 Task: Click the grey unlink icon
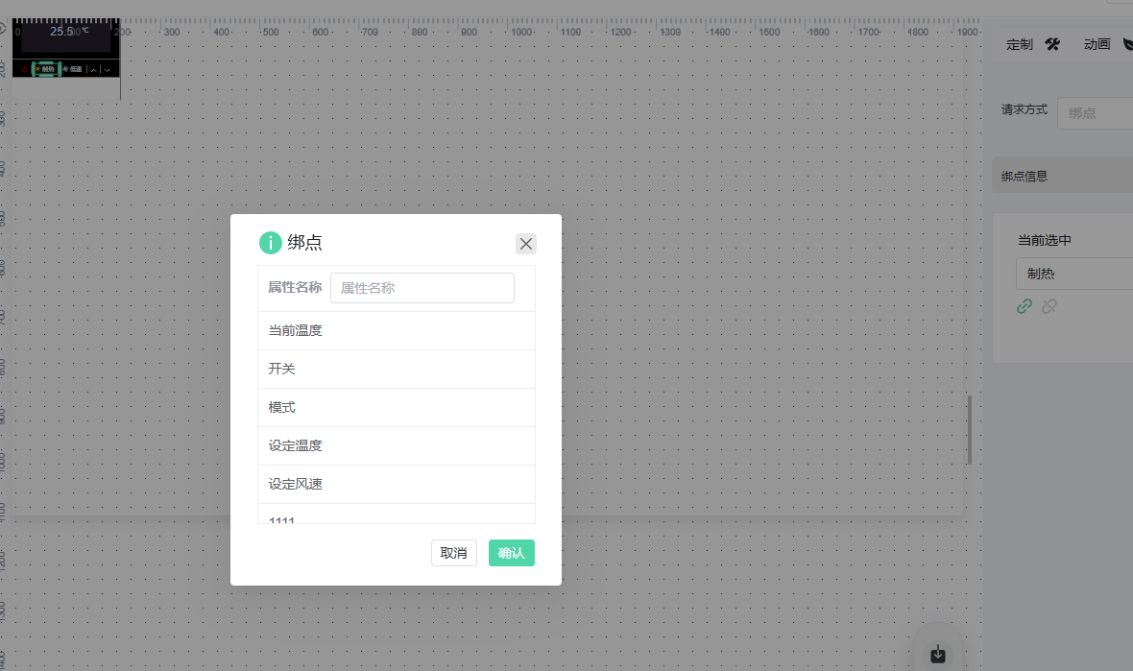click(x=1049, y=307)
